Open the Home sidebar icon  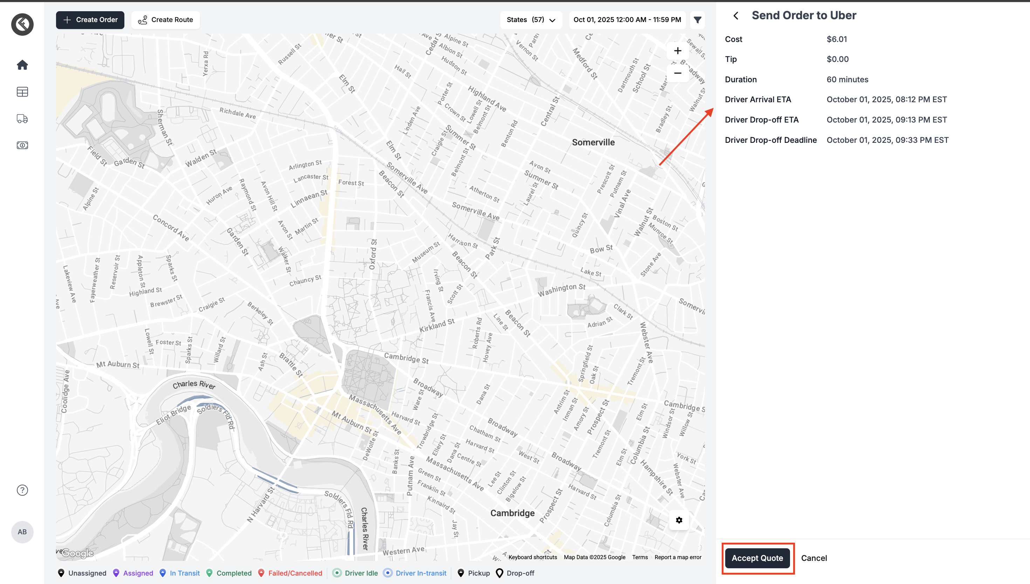click(22, 65)
